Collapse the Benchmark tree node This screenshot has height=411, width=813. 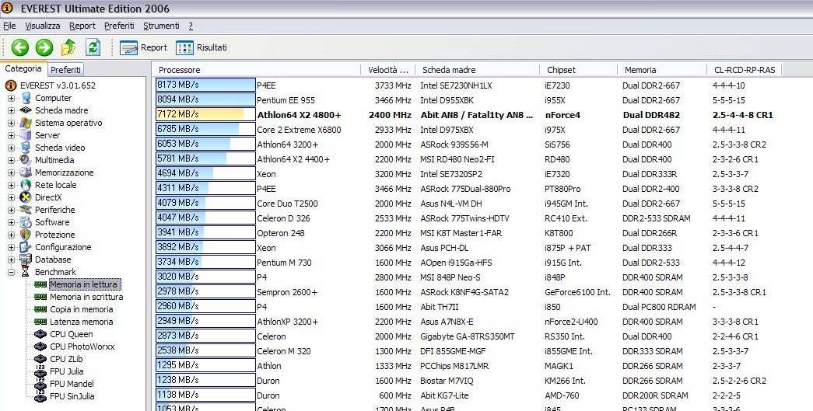11,272
